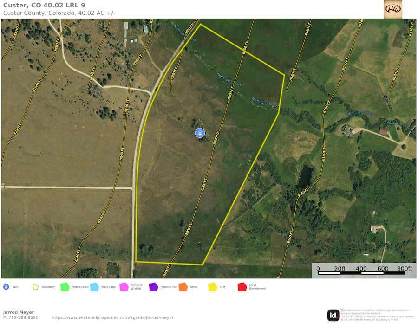The image size is (418, 323).
Task: Click the orange Other legend icon
Action: (x=183, y=287)
